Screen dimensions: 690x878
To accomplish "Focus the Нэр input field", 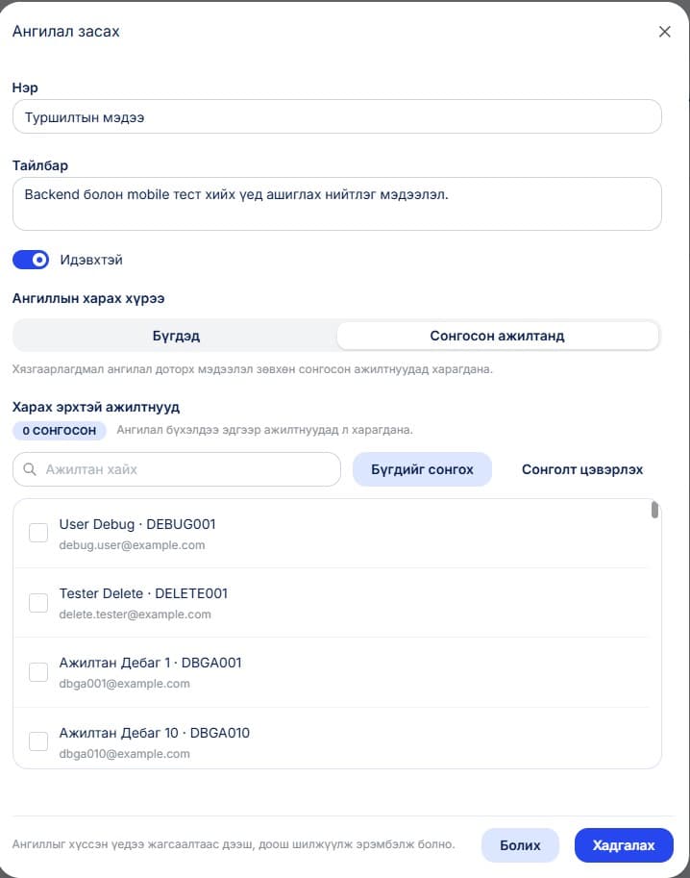I will pos(337,117).
